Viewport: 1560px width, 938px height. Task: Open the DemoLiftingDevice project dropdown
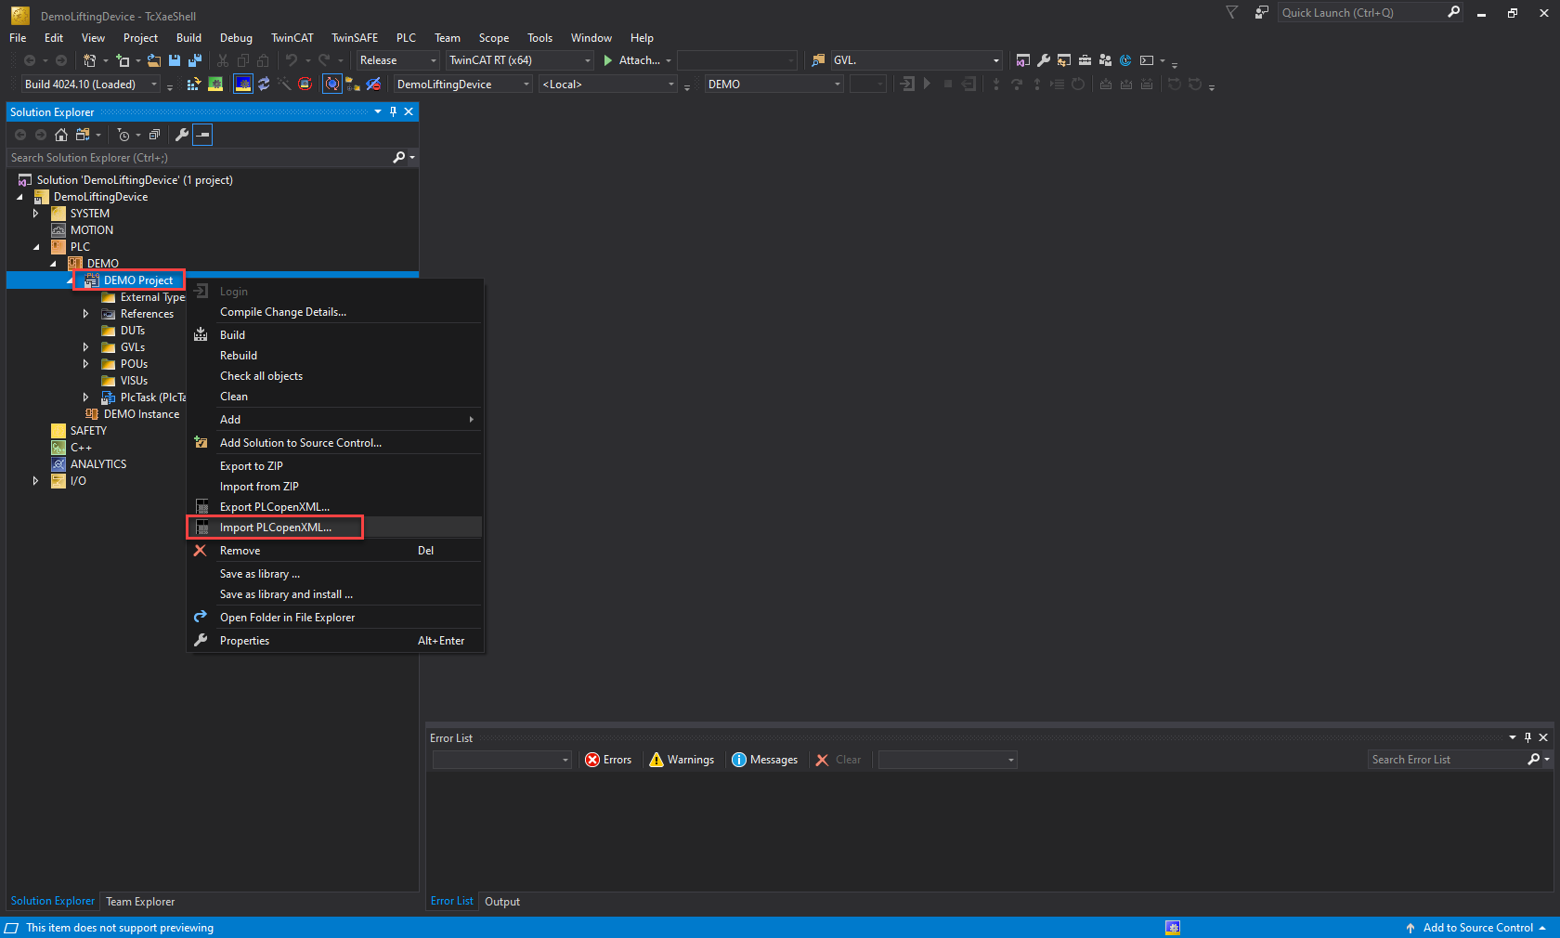click(463, 85)
